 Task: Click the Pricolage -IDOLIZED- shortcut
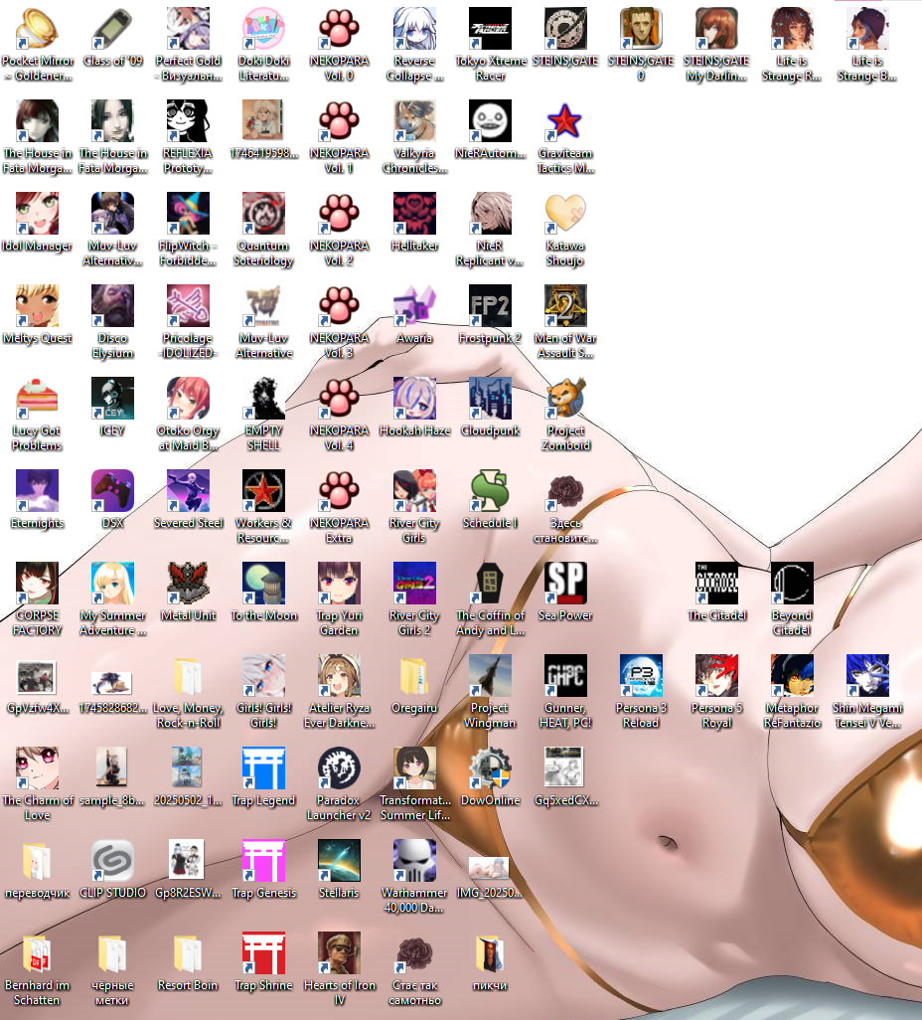(x=188, y=306)
